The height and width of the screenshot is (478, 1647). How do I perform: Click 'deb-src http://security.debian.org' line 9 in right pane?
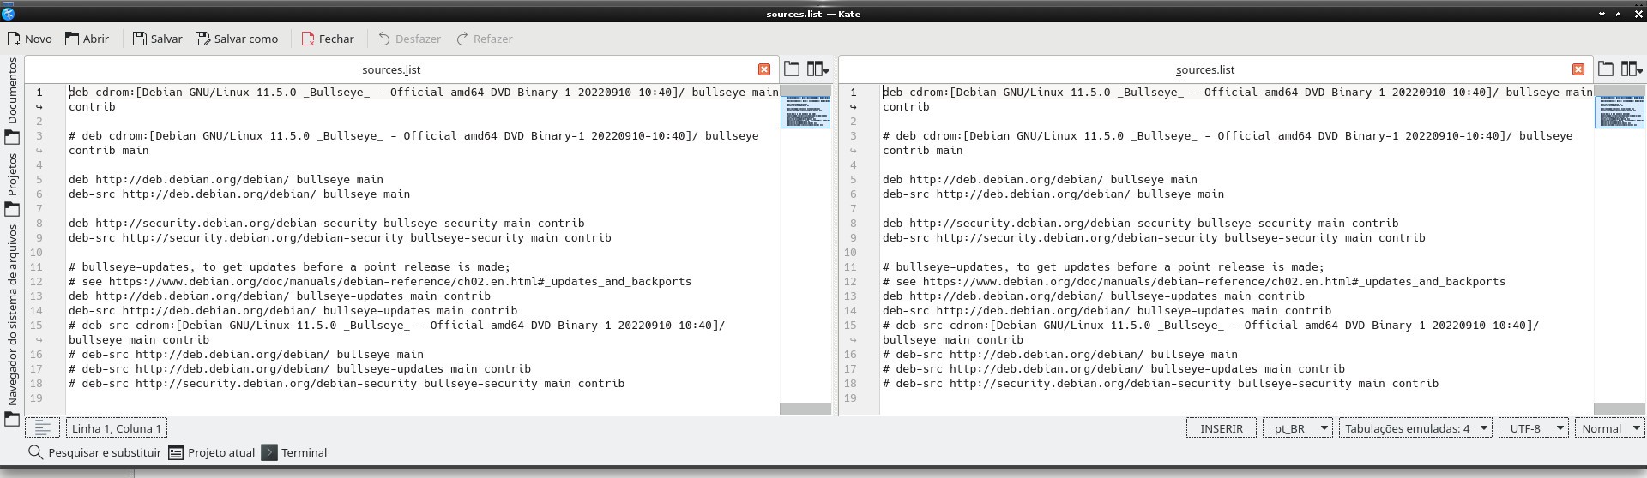1154,237
